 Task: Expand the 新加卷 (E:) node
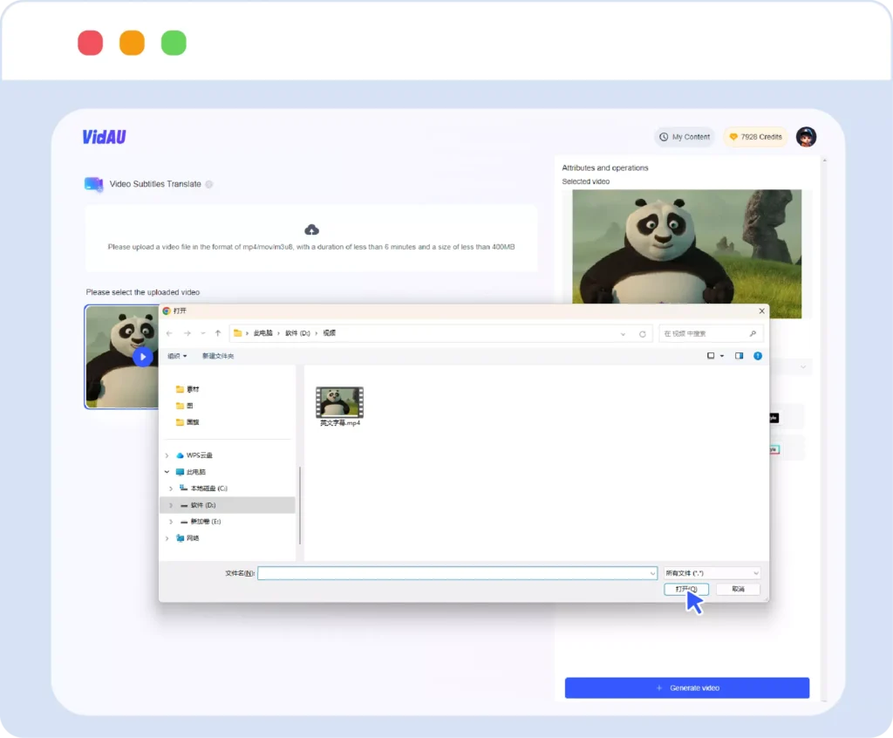[x=171, y=522]
